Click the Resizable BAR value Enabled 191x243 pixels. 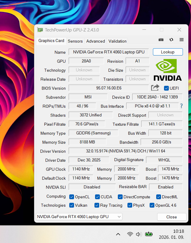point(166,187)
